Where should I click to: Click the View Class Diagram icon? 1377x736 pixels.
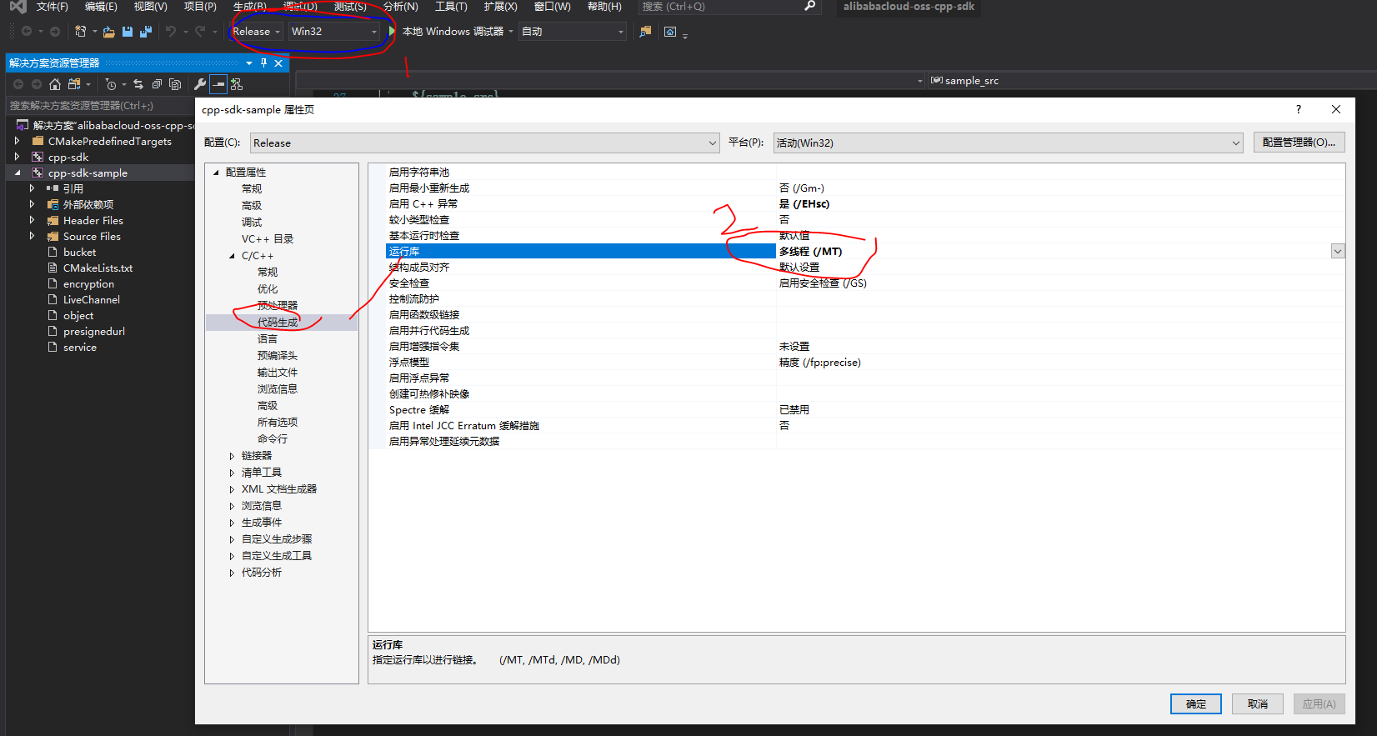pos(237,84)
